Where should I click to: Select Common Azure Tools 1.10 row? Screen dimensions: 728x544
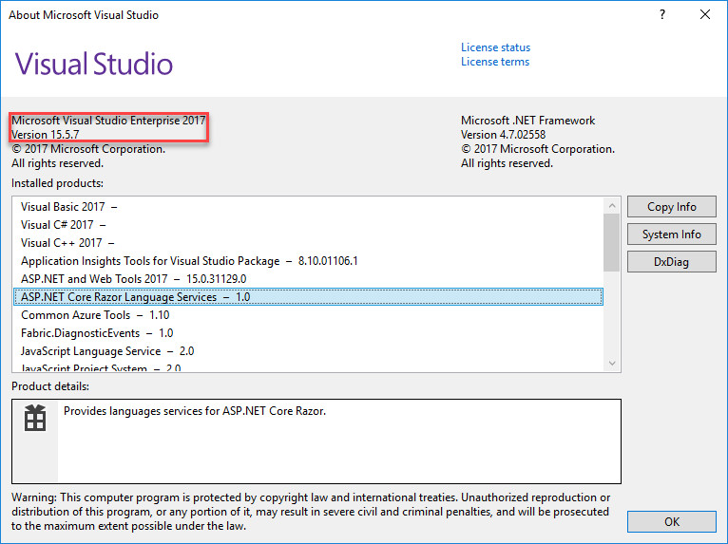pos(308,315)
